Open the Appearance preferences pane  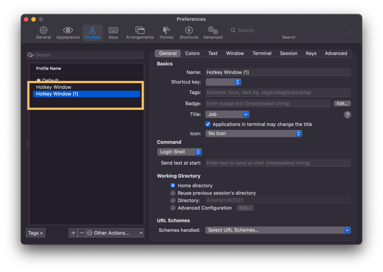pos(68,33)
